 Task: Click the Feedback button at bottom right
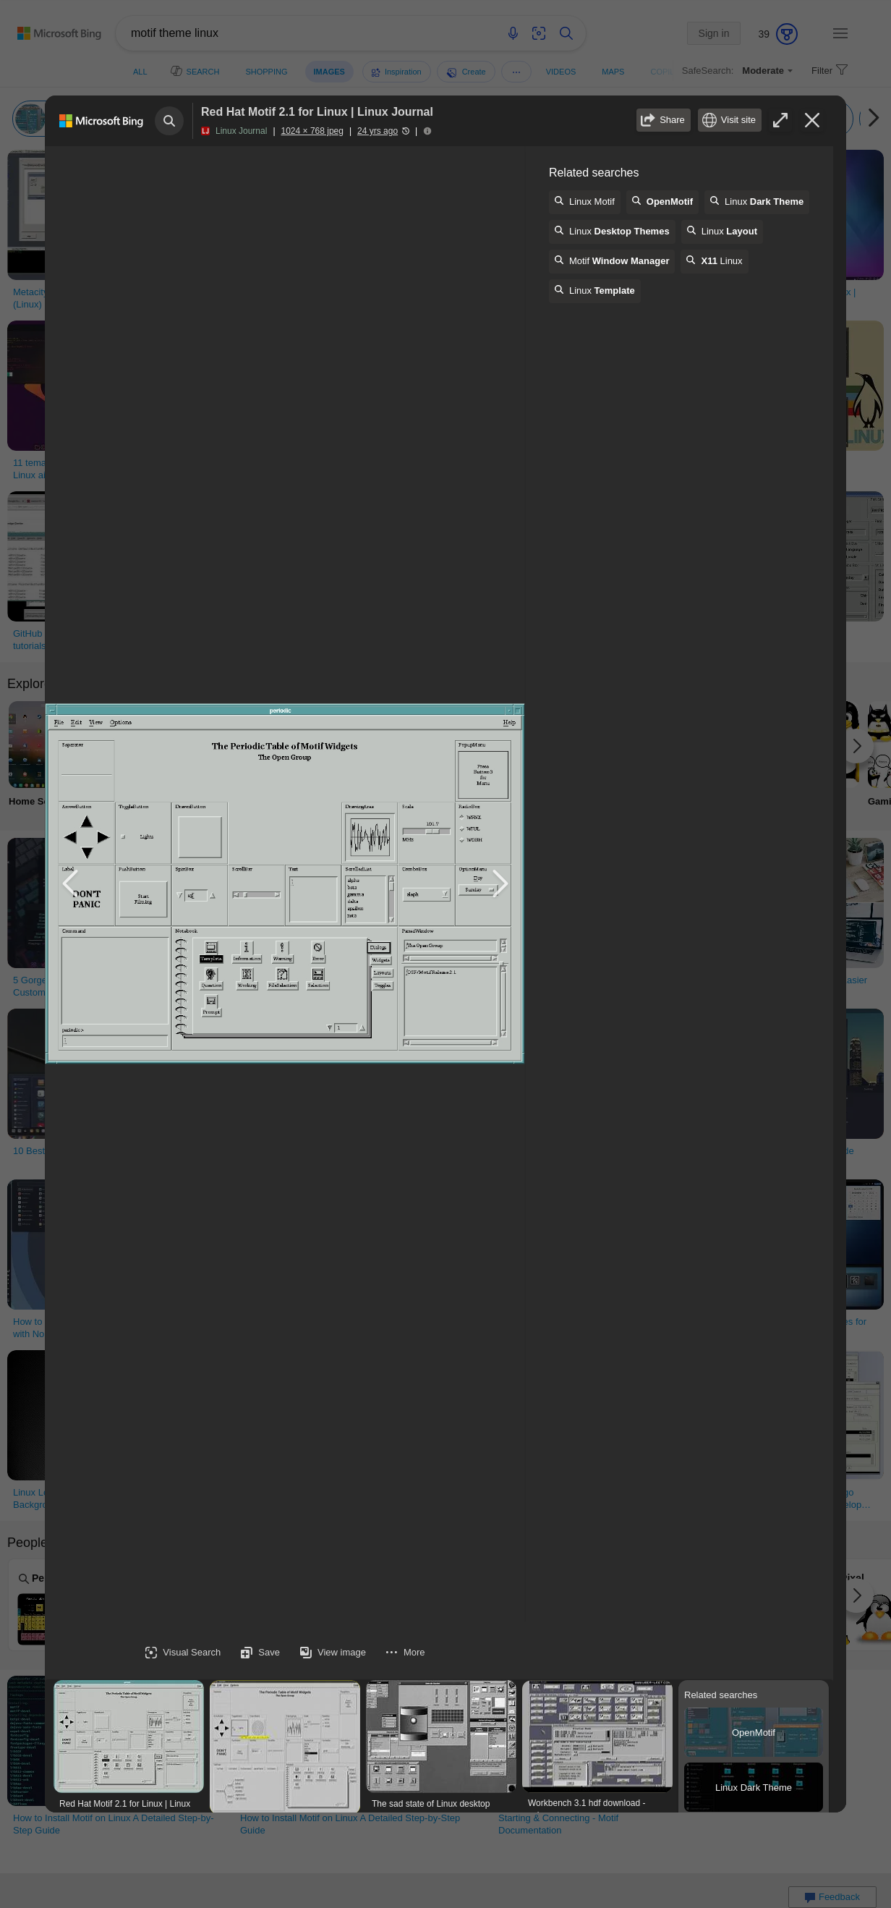832,1897
